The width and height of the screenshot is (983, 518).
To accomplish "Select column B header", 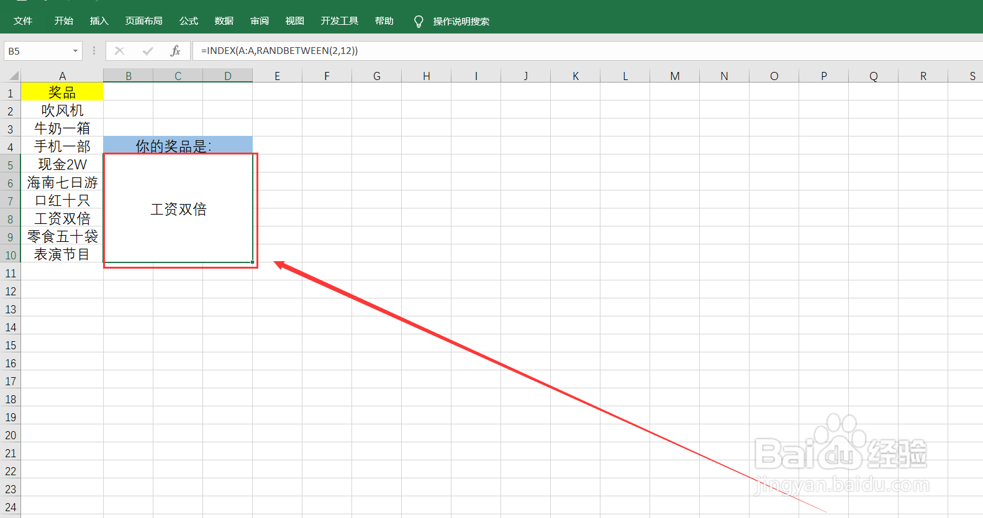I will click(x=128, y=76).
